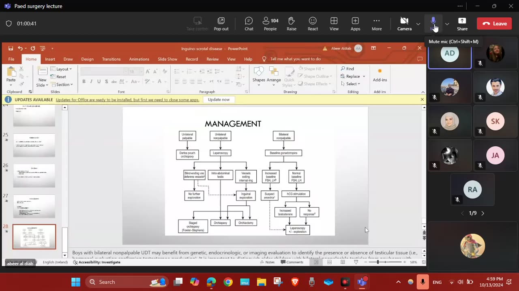Toggle Italic formatting in Font group
Screen dimensions: 519x291
(x=92, y=81)
